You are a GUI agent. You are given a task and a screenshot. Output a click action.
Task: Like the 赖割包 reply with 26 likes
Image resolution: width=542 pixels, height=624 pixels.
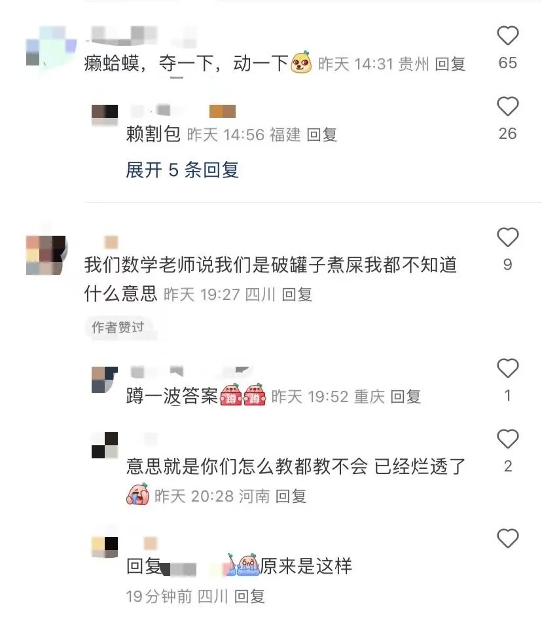[x=508, y=106]
